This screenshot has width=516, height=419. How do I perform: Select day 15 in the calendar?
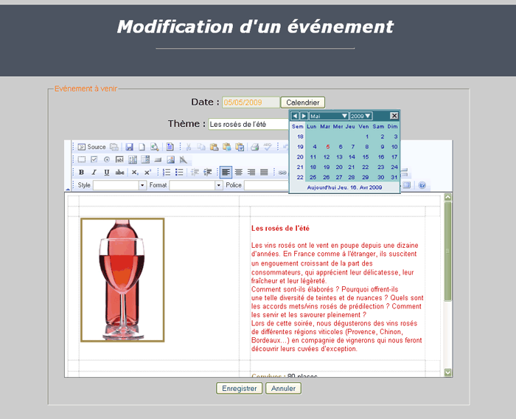366,157
